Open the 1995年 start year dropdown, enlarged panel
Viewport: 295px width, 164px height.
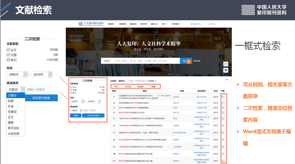pyautogui.click(x=17, y=74)
